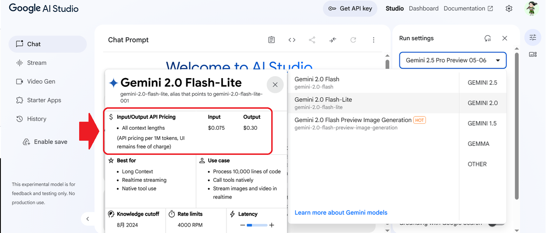
Task: Reset run settings to default icon
Action: tap(488, 38)
